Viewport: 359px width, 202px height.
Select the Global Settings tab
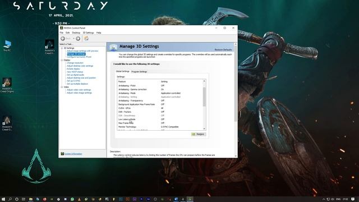(x=122, y=71)
